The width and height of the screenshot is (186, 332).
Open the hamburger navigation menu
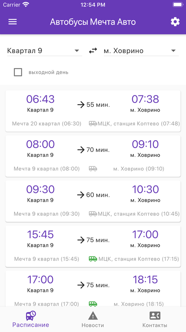tap(12, 22)
